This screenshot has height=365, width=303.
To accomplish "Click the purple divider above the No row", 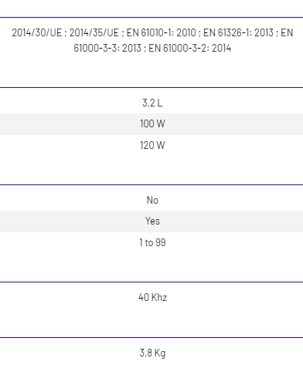I will [x=151, y=184].
